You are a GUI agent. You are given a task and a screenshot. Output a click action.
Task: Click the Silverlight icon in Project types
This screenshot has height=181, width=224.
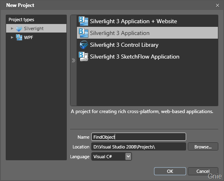pyautogui.click(x=19, y=28)
